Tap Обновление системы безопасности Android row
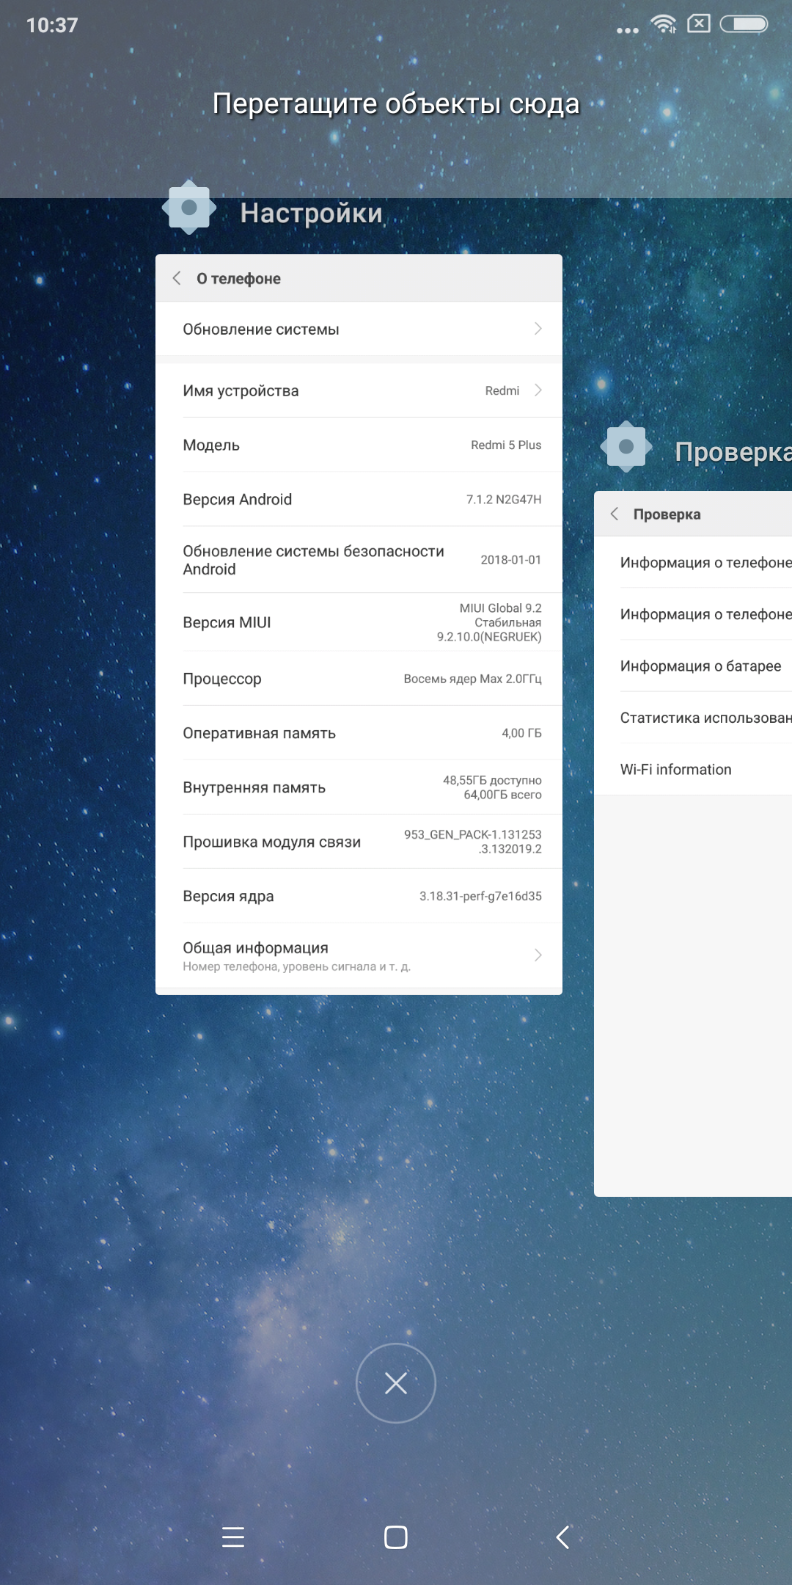Screen dimensions: 792x1585 (359, 559)
